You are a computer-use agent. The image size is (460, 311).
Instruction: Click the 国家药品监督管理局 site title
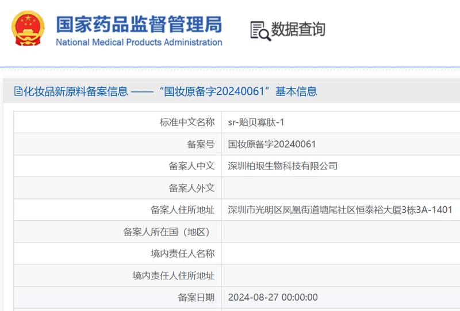click(139, 24)
